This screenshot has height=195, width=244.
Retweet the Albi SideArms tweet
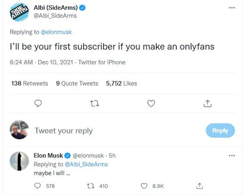click(x=95, y=104)
